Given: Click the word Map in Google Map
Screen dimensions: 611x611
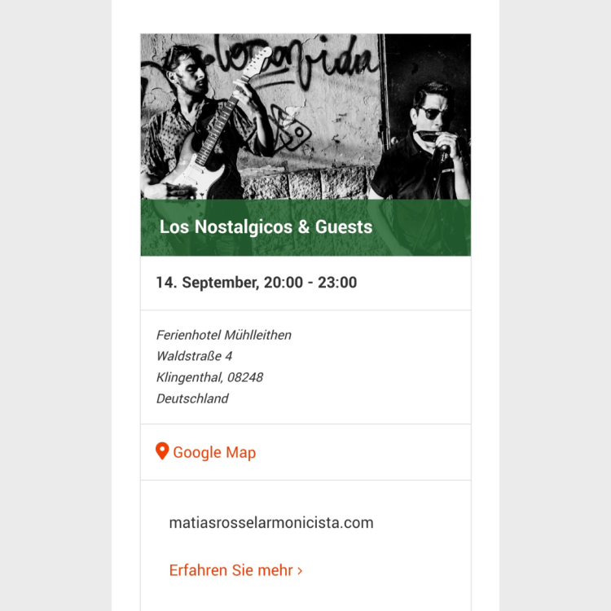Looking at the screenshot, I should click(x=241, y=453).
